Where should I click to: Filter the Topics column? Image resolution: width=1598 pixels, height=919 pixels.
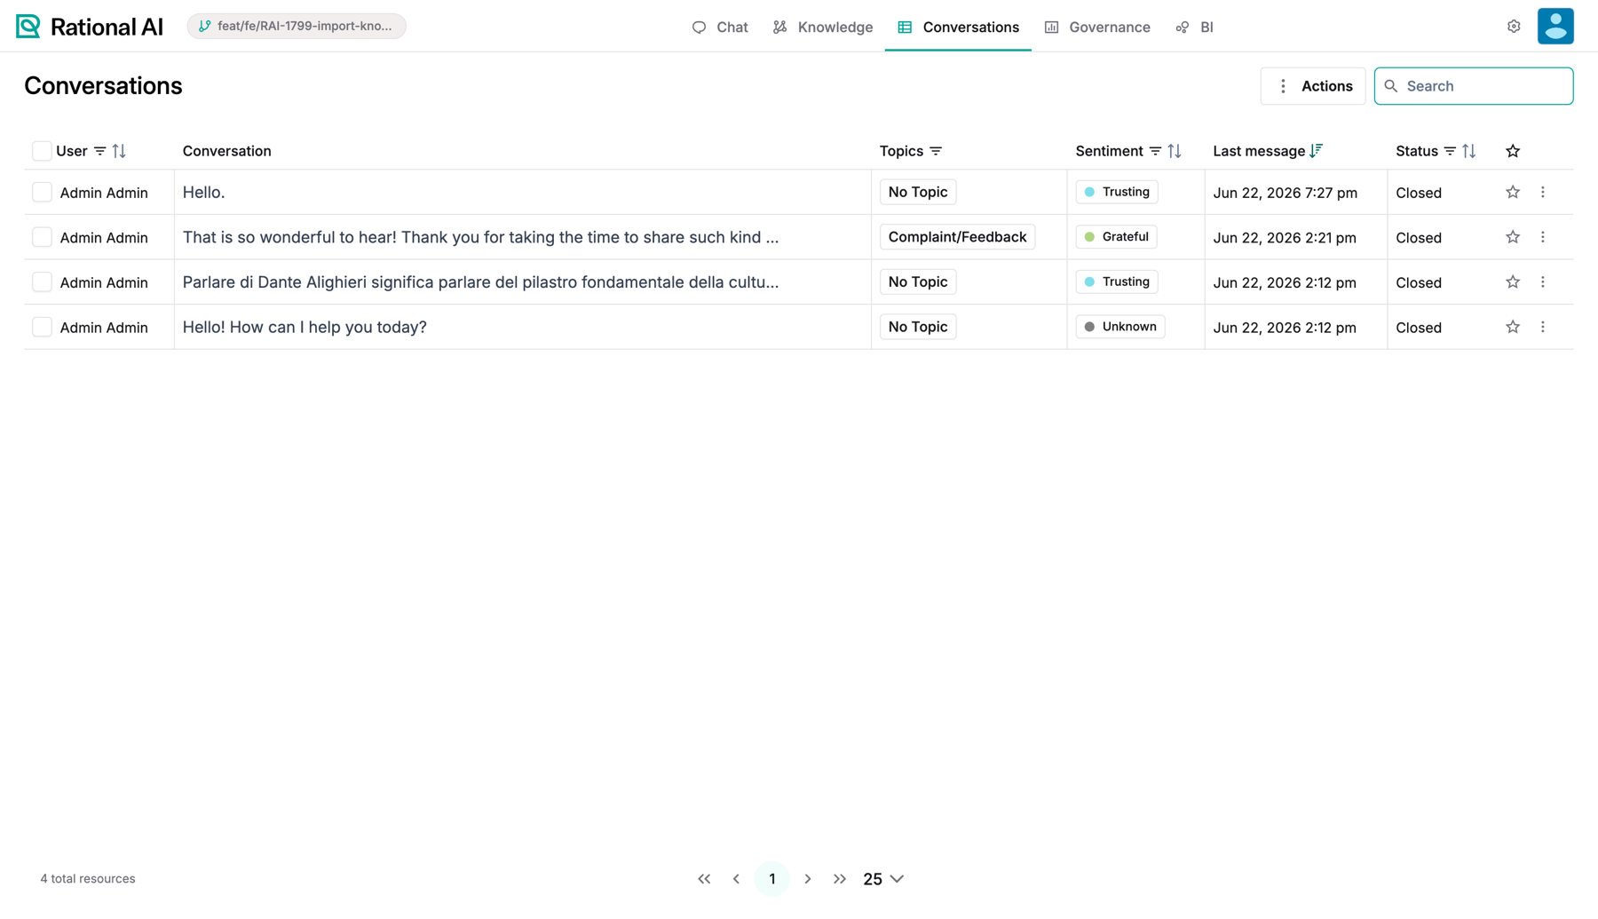point(936,151)
